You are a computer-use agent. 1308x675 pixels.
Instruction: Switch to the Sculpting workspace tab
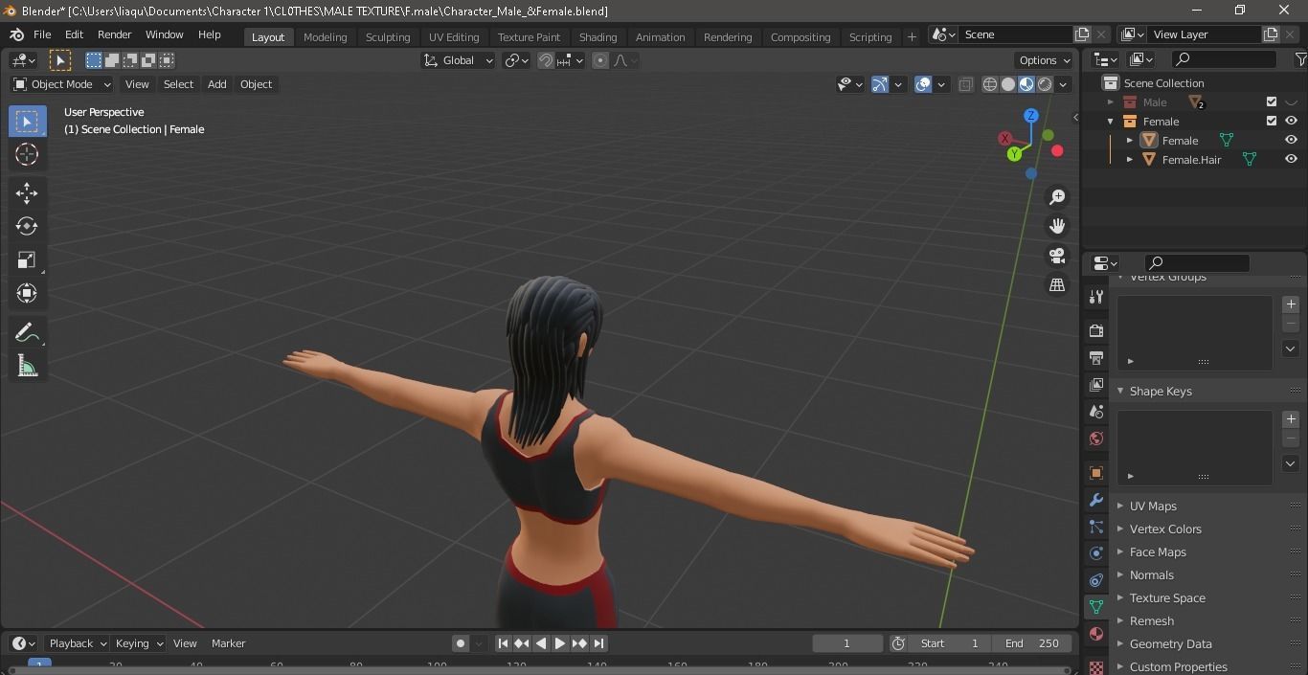(388, 36)
